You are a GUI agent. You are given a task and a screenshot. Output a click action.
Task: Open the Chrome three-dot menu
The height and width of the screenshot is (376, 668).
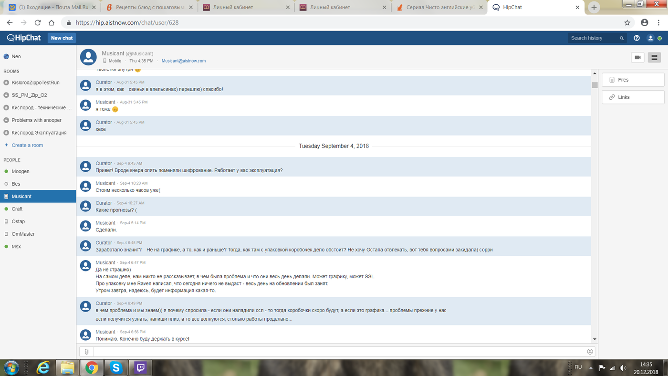point(659,22)
